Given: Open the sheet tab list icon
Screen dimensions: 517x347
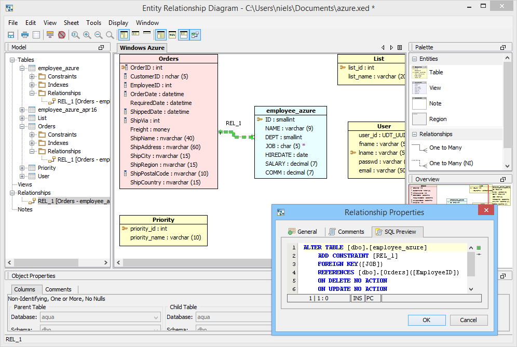Looking at the screenshot, I should pyautogui.click(x=400, y=47).
